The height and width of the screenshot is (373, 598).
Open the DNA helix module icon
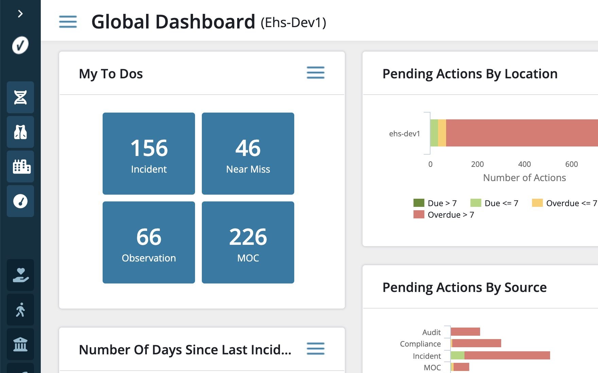(20, 97)
